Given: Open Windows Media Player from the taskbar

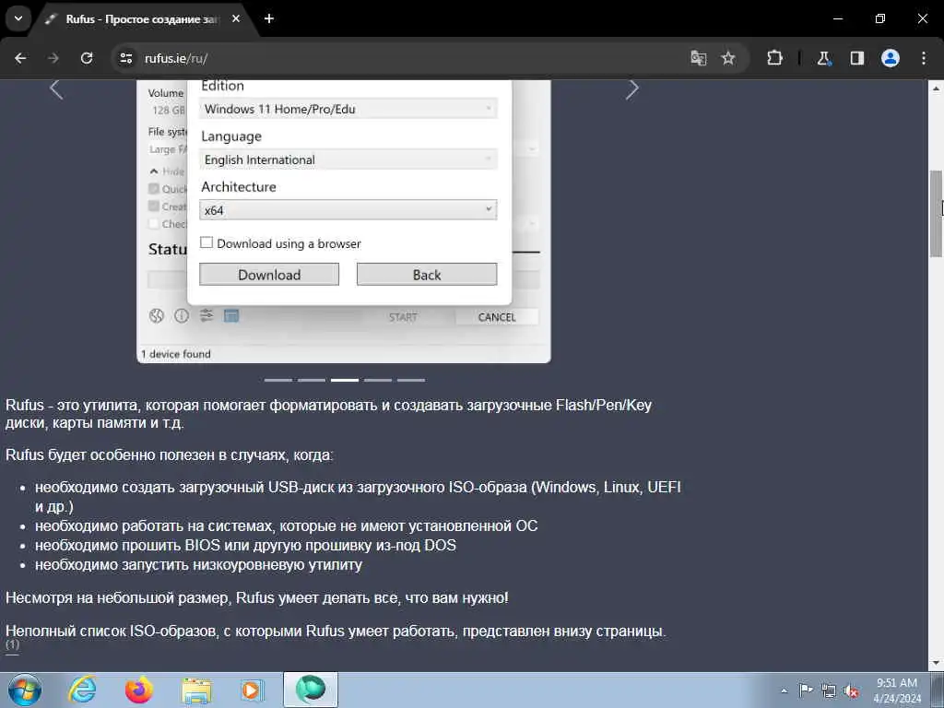Looking at the screenshot, I should click(253, 690).
